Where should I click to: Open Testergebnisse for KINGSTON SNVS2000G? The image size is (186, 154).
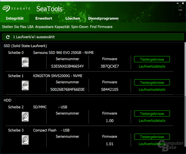click(152, 82)
